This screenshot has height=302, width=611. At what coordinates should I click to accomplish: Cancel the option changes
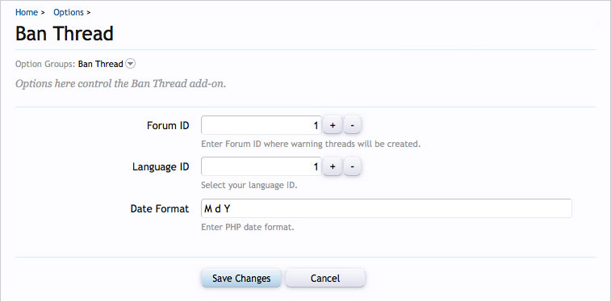[325, 279]
